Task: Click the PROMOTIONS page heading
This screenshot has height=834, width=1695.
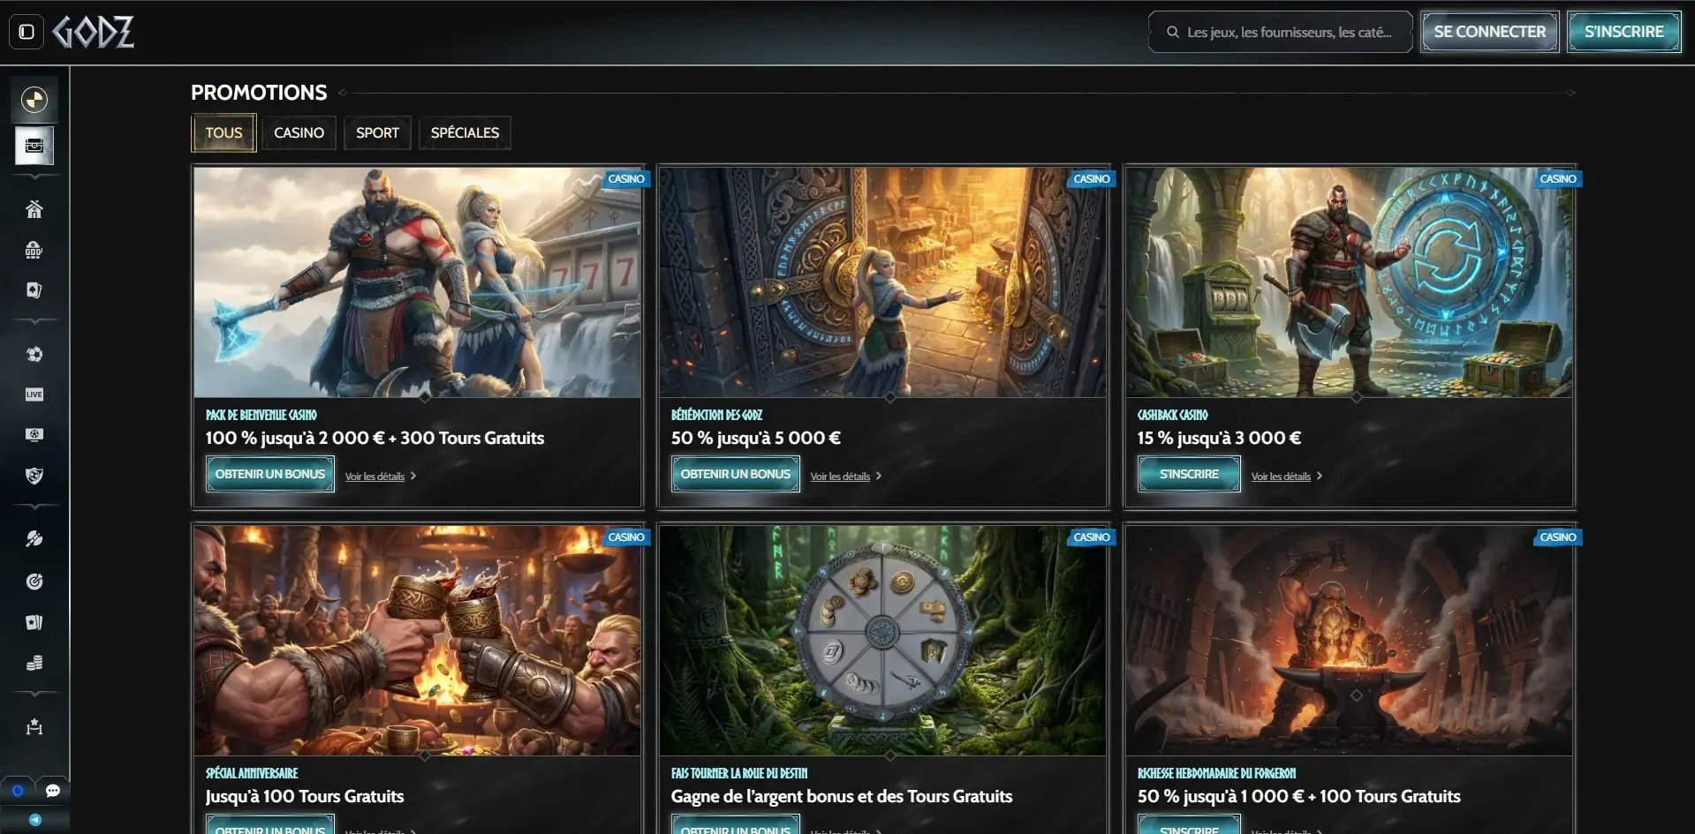Action: click(259, 93)
